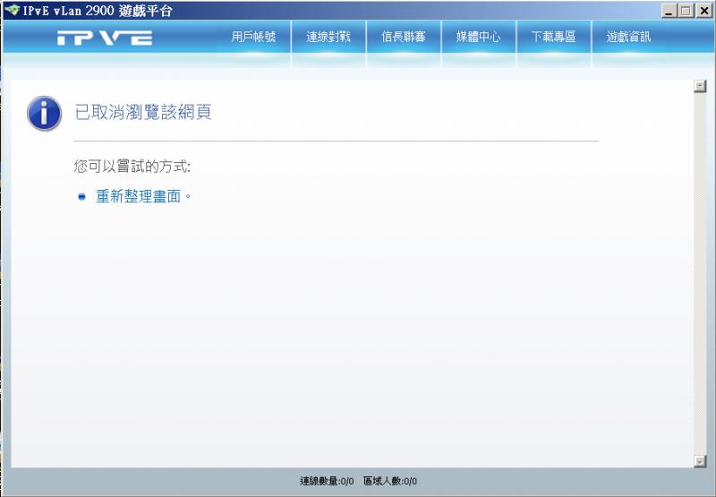The height and width of the screenshot is (497, 716).
Task: Click the 已取消瀏覽該網頁 heading
Action: click(x=143, y=112)
